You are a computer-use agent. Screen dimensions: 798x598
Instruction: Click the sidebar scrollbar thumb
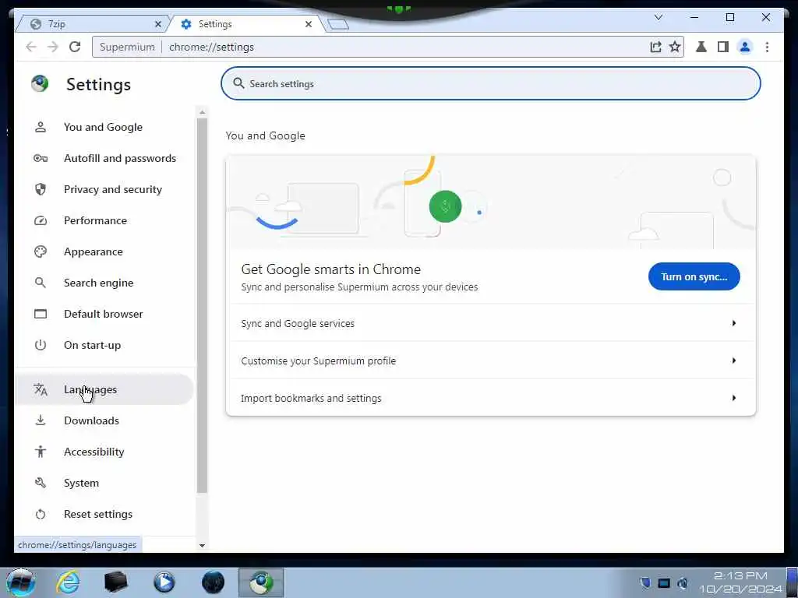[x=202, y=305]
